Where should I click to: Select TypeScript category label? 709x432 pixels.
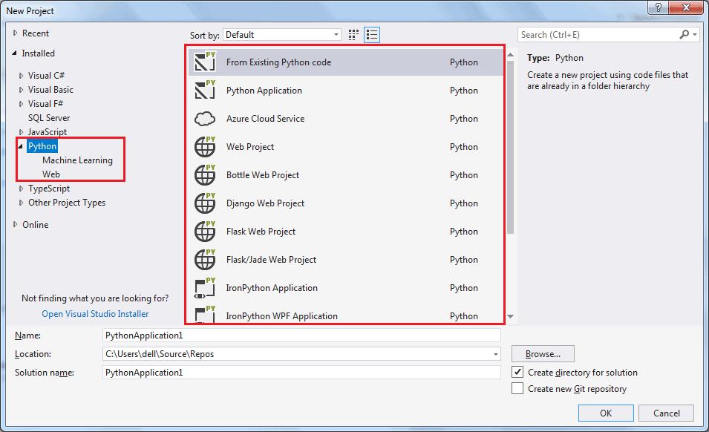click(49, 189)
